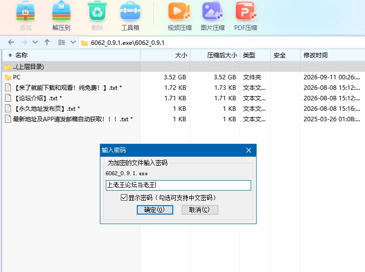Sort by 安全 column header
365x272 pixels.
(286, 55)
